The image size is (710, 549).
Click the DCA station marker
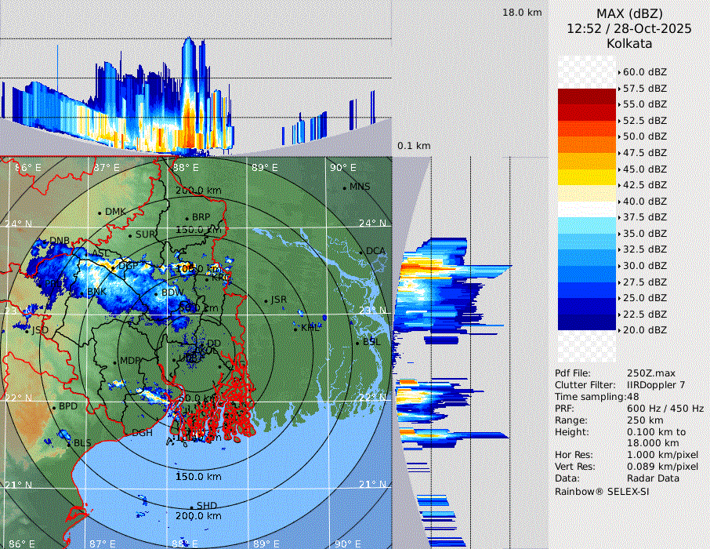[361, 251]
